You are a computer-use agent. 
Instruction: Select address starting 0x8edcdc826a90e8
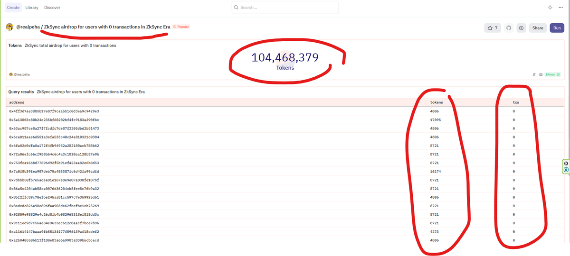coord(54,206)
